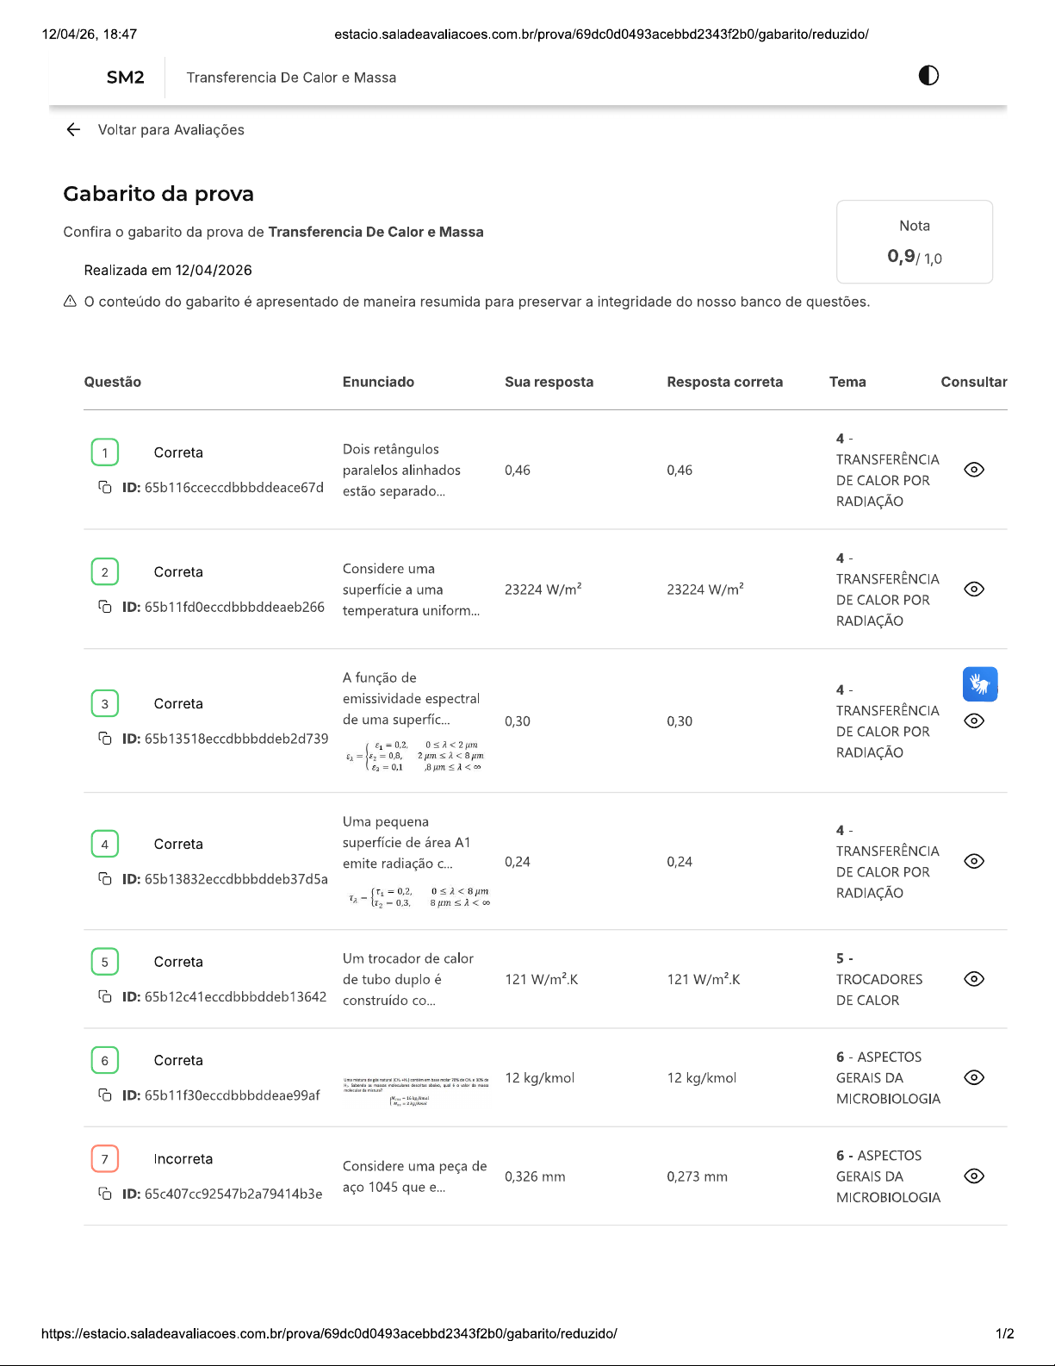View details for question 1

pyautogui.click(x=974, y=470)
